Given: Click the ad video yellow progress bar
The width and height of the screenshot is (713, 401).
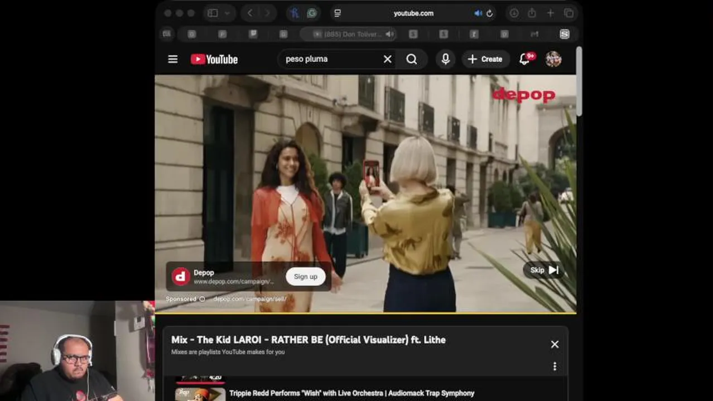Looking at the screenshot, I should tap(365, 313).
